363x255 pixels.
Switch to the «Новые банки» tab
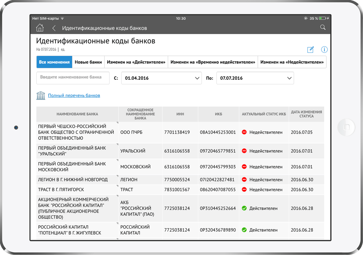(88, 62)
